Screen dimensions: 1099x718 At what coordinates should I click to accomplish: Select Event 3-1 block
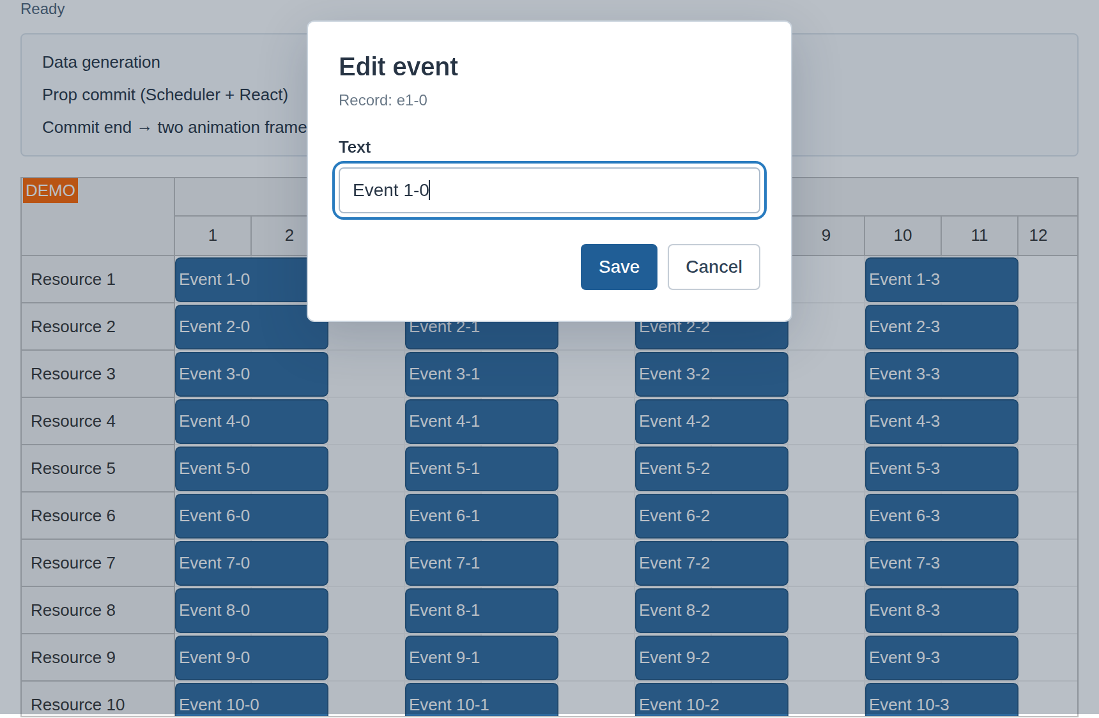tap(481, 374)
